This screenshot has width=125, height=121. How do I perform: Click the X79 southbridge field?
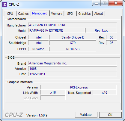click(73, 43)
